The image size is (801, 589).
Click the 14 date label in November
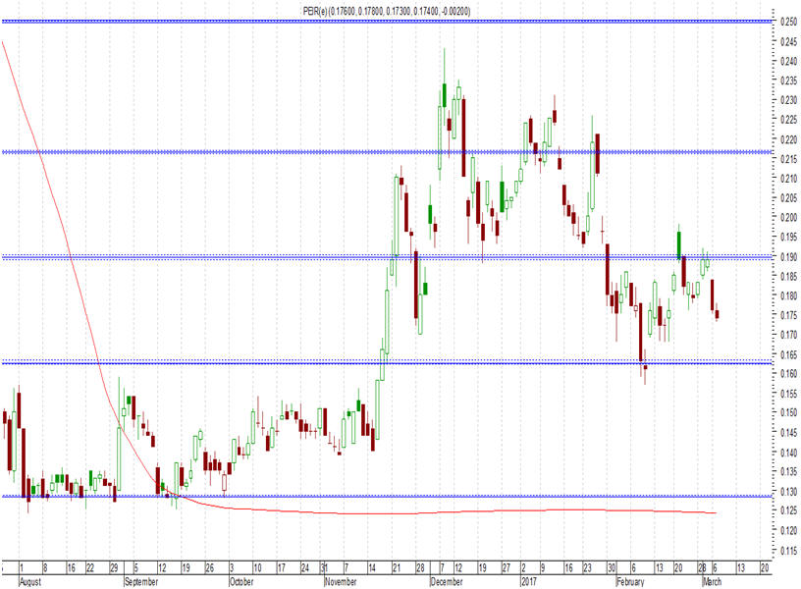tap(372, 567)
